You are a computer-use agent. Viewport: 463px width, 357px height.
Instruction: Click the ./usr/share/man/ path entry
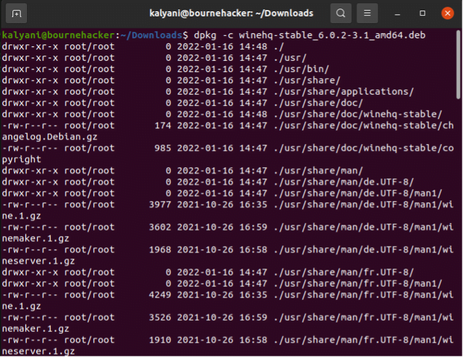click(318, 171)
